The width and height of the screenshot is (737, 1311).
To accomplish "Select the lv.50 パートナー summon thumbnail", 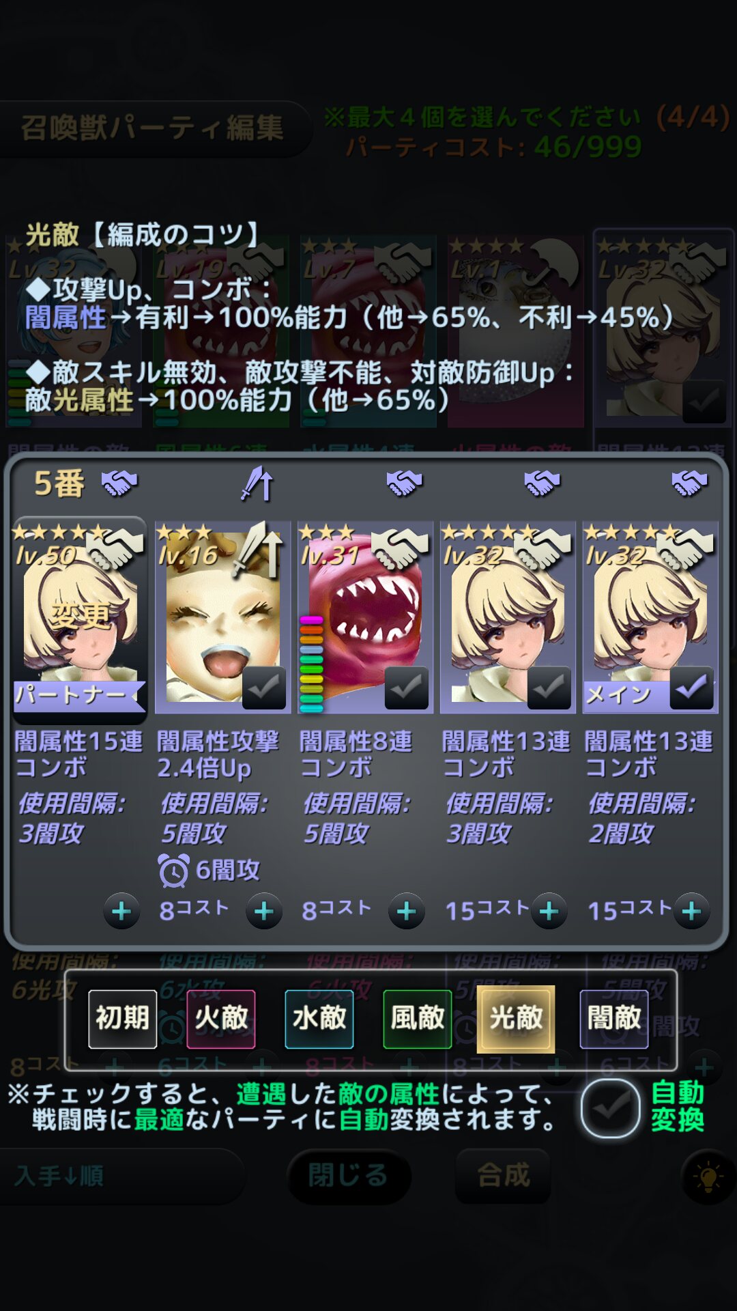I will (x=80, y=618).
